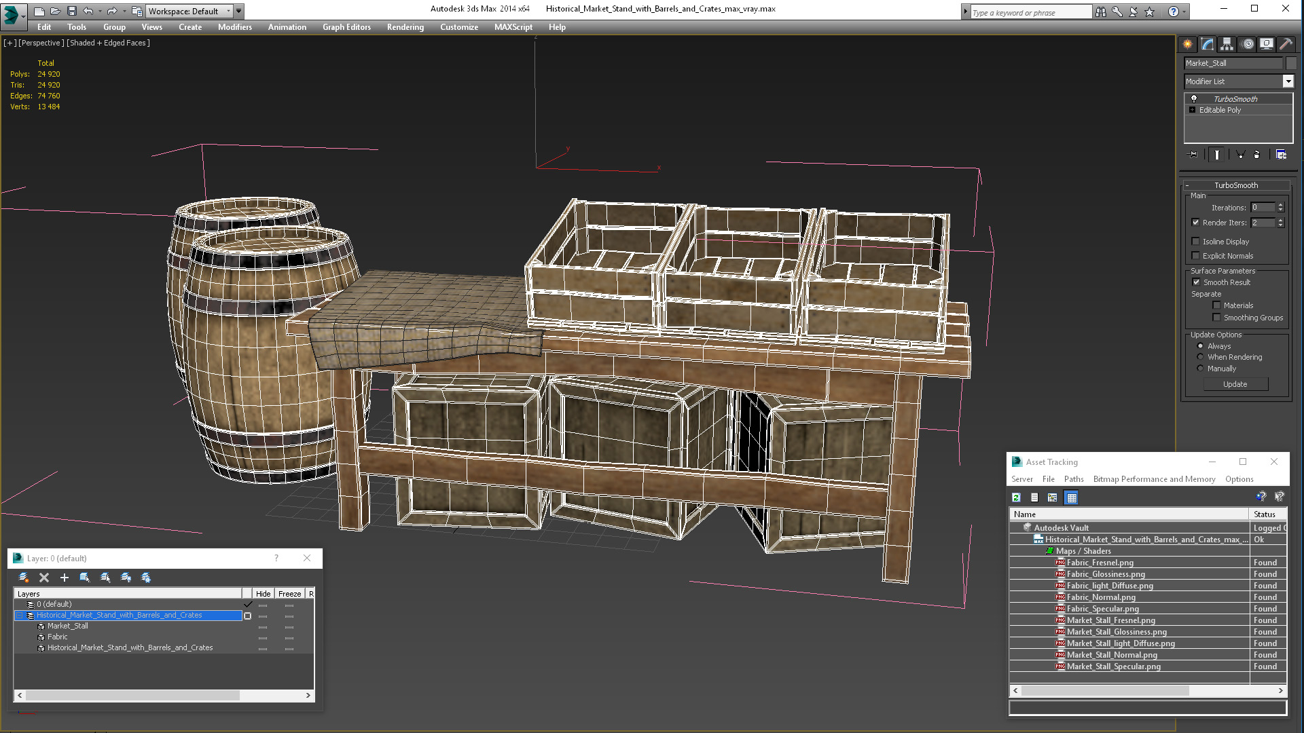Screen dimensions: 1304x733
Task: Click Create New Layer icon in Layer dialog
Action: point(24,578)
